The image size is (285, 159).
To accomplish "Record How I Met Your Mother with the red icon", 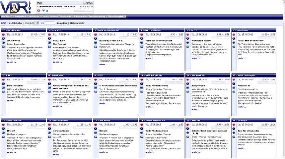I will click(234, 35).
